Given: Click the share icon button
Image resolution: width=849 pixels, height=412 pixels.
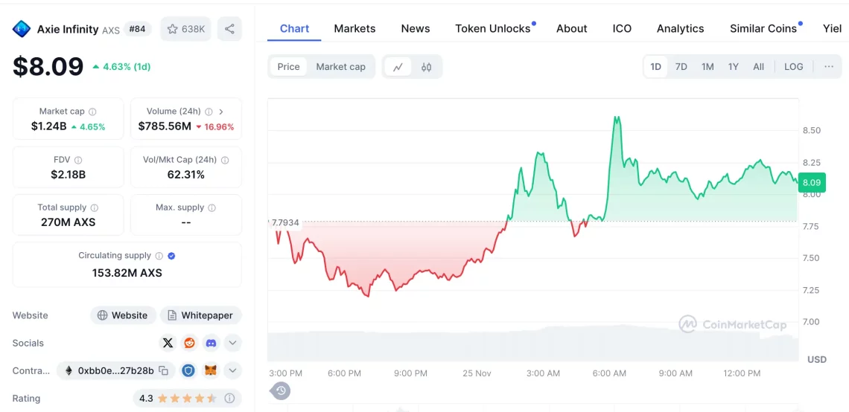Looking at the screenshot, I should pyautogui.click(x=229, y=29).
